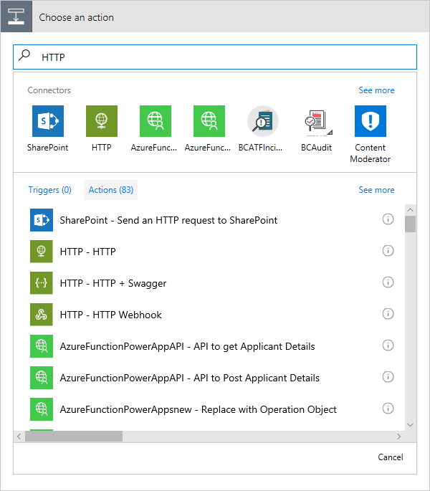Switch to the Triggers (0) tab
Viewport: 430px width, 491px height.
point(49,190)
